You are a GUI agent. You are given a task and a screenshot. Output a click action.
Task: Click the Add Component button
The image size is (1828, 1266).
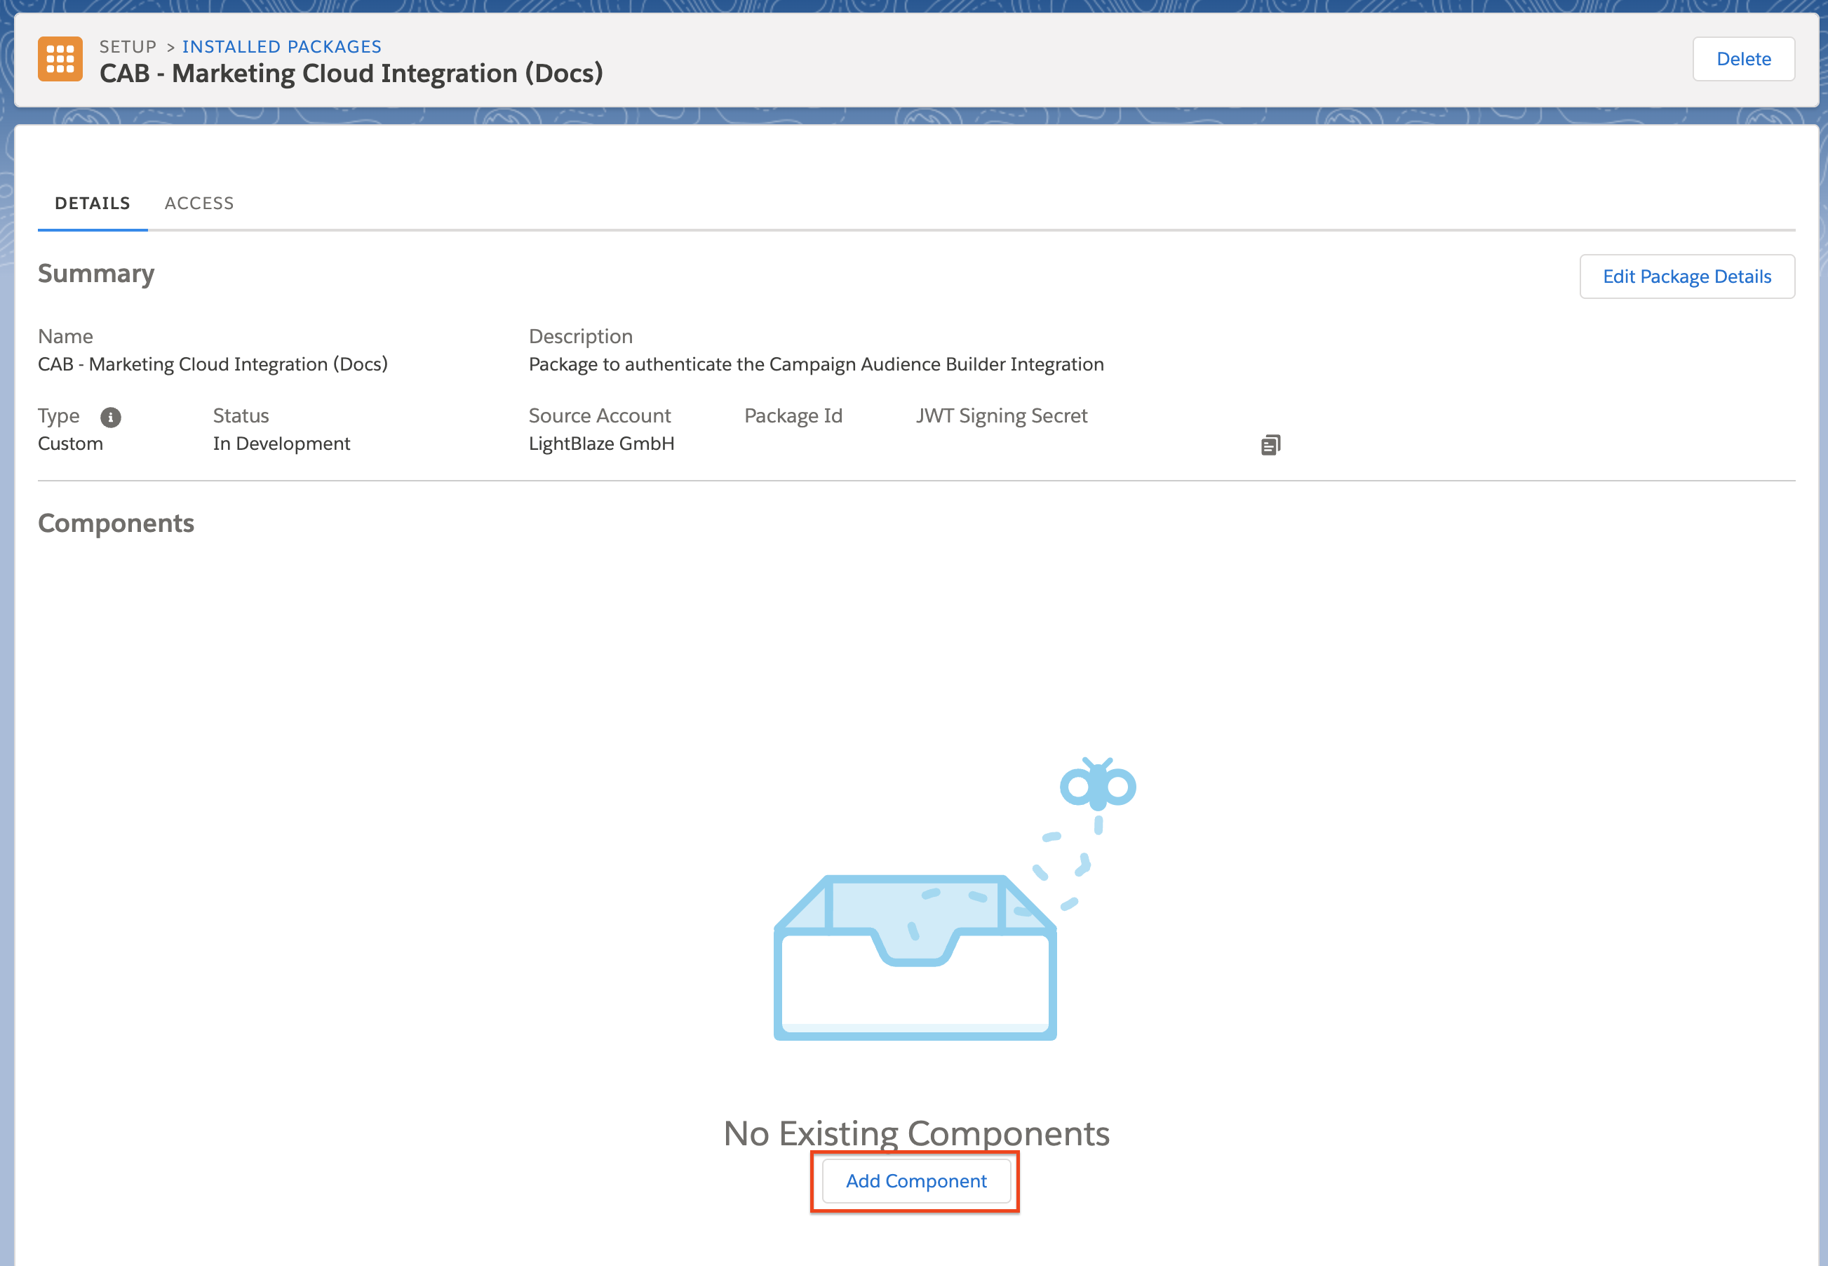(x=915, y=1181)
